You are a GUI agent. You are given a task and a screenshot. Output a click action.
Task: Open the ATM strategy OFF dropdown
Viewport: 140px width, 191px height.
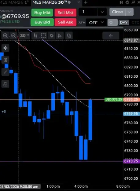click(x=96, y=23)
